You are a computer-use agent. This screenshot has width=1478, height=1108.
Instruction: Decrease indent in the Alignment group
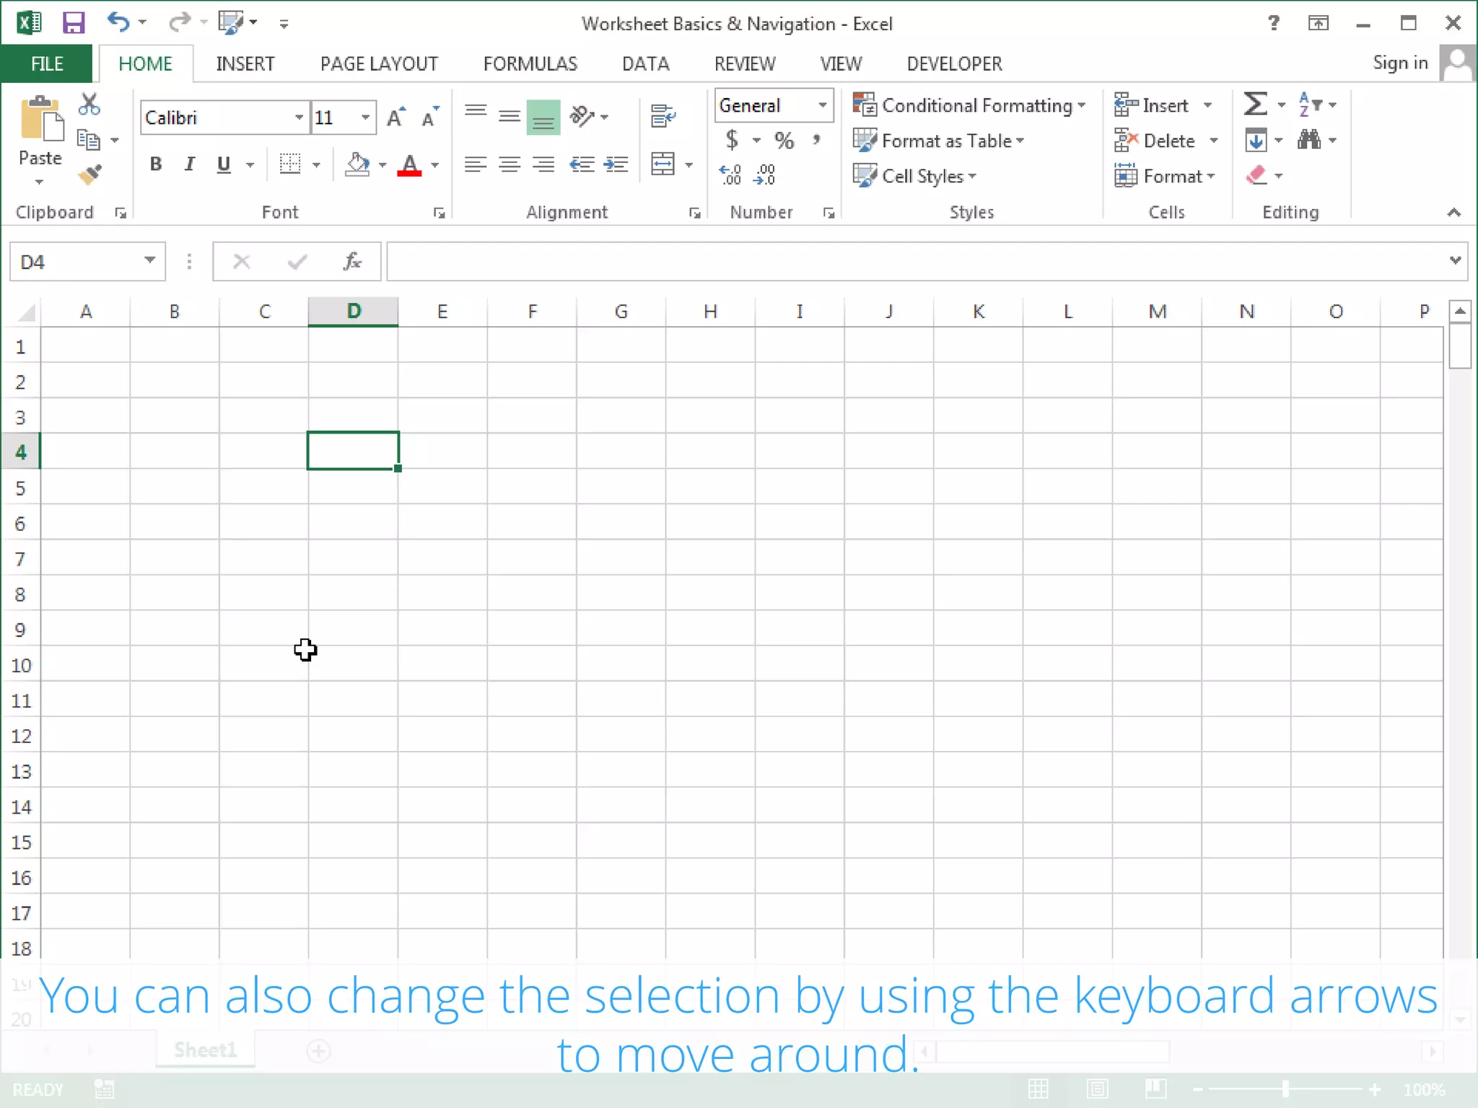581,165
